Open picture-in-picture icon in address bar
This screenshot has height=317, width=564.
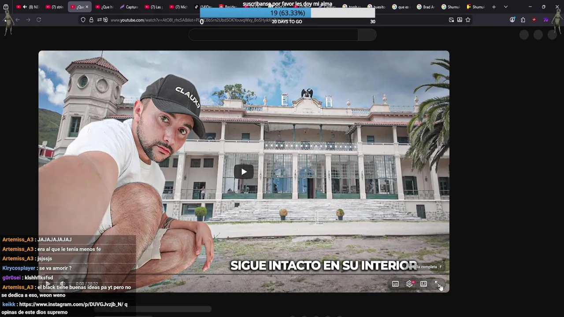coord(451,20)
